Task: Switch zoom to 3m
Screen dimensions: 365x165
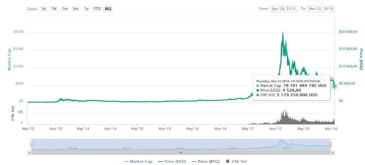Action: [x=75, y=9]
